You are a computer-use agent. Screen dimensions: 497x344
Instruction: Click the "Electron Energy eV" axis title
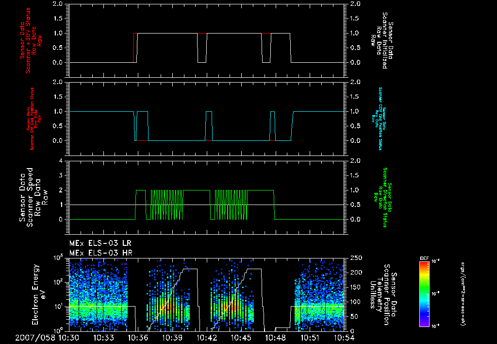[x=39, y=294]
